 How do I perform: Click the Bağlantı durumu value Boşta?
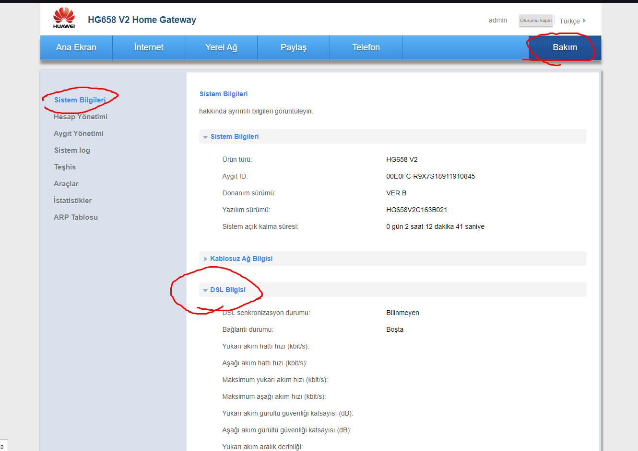(x=395, y=329)
